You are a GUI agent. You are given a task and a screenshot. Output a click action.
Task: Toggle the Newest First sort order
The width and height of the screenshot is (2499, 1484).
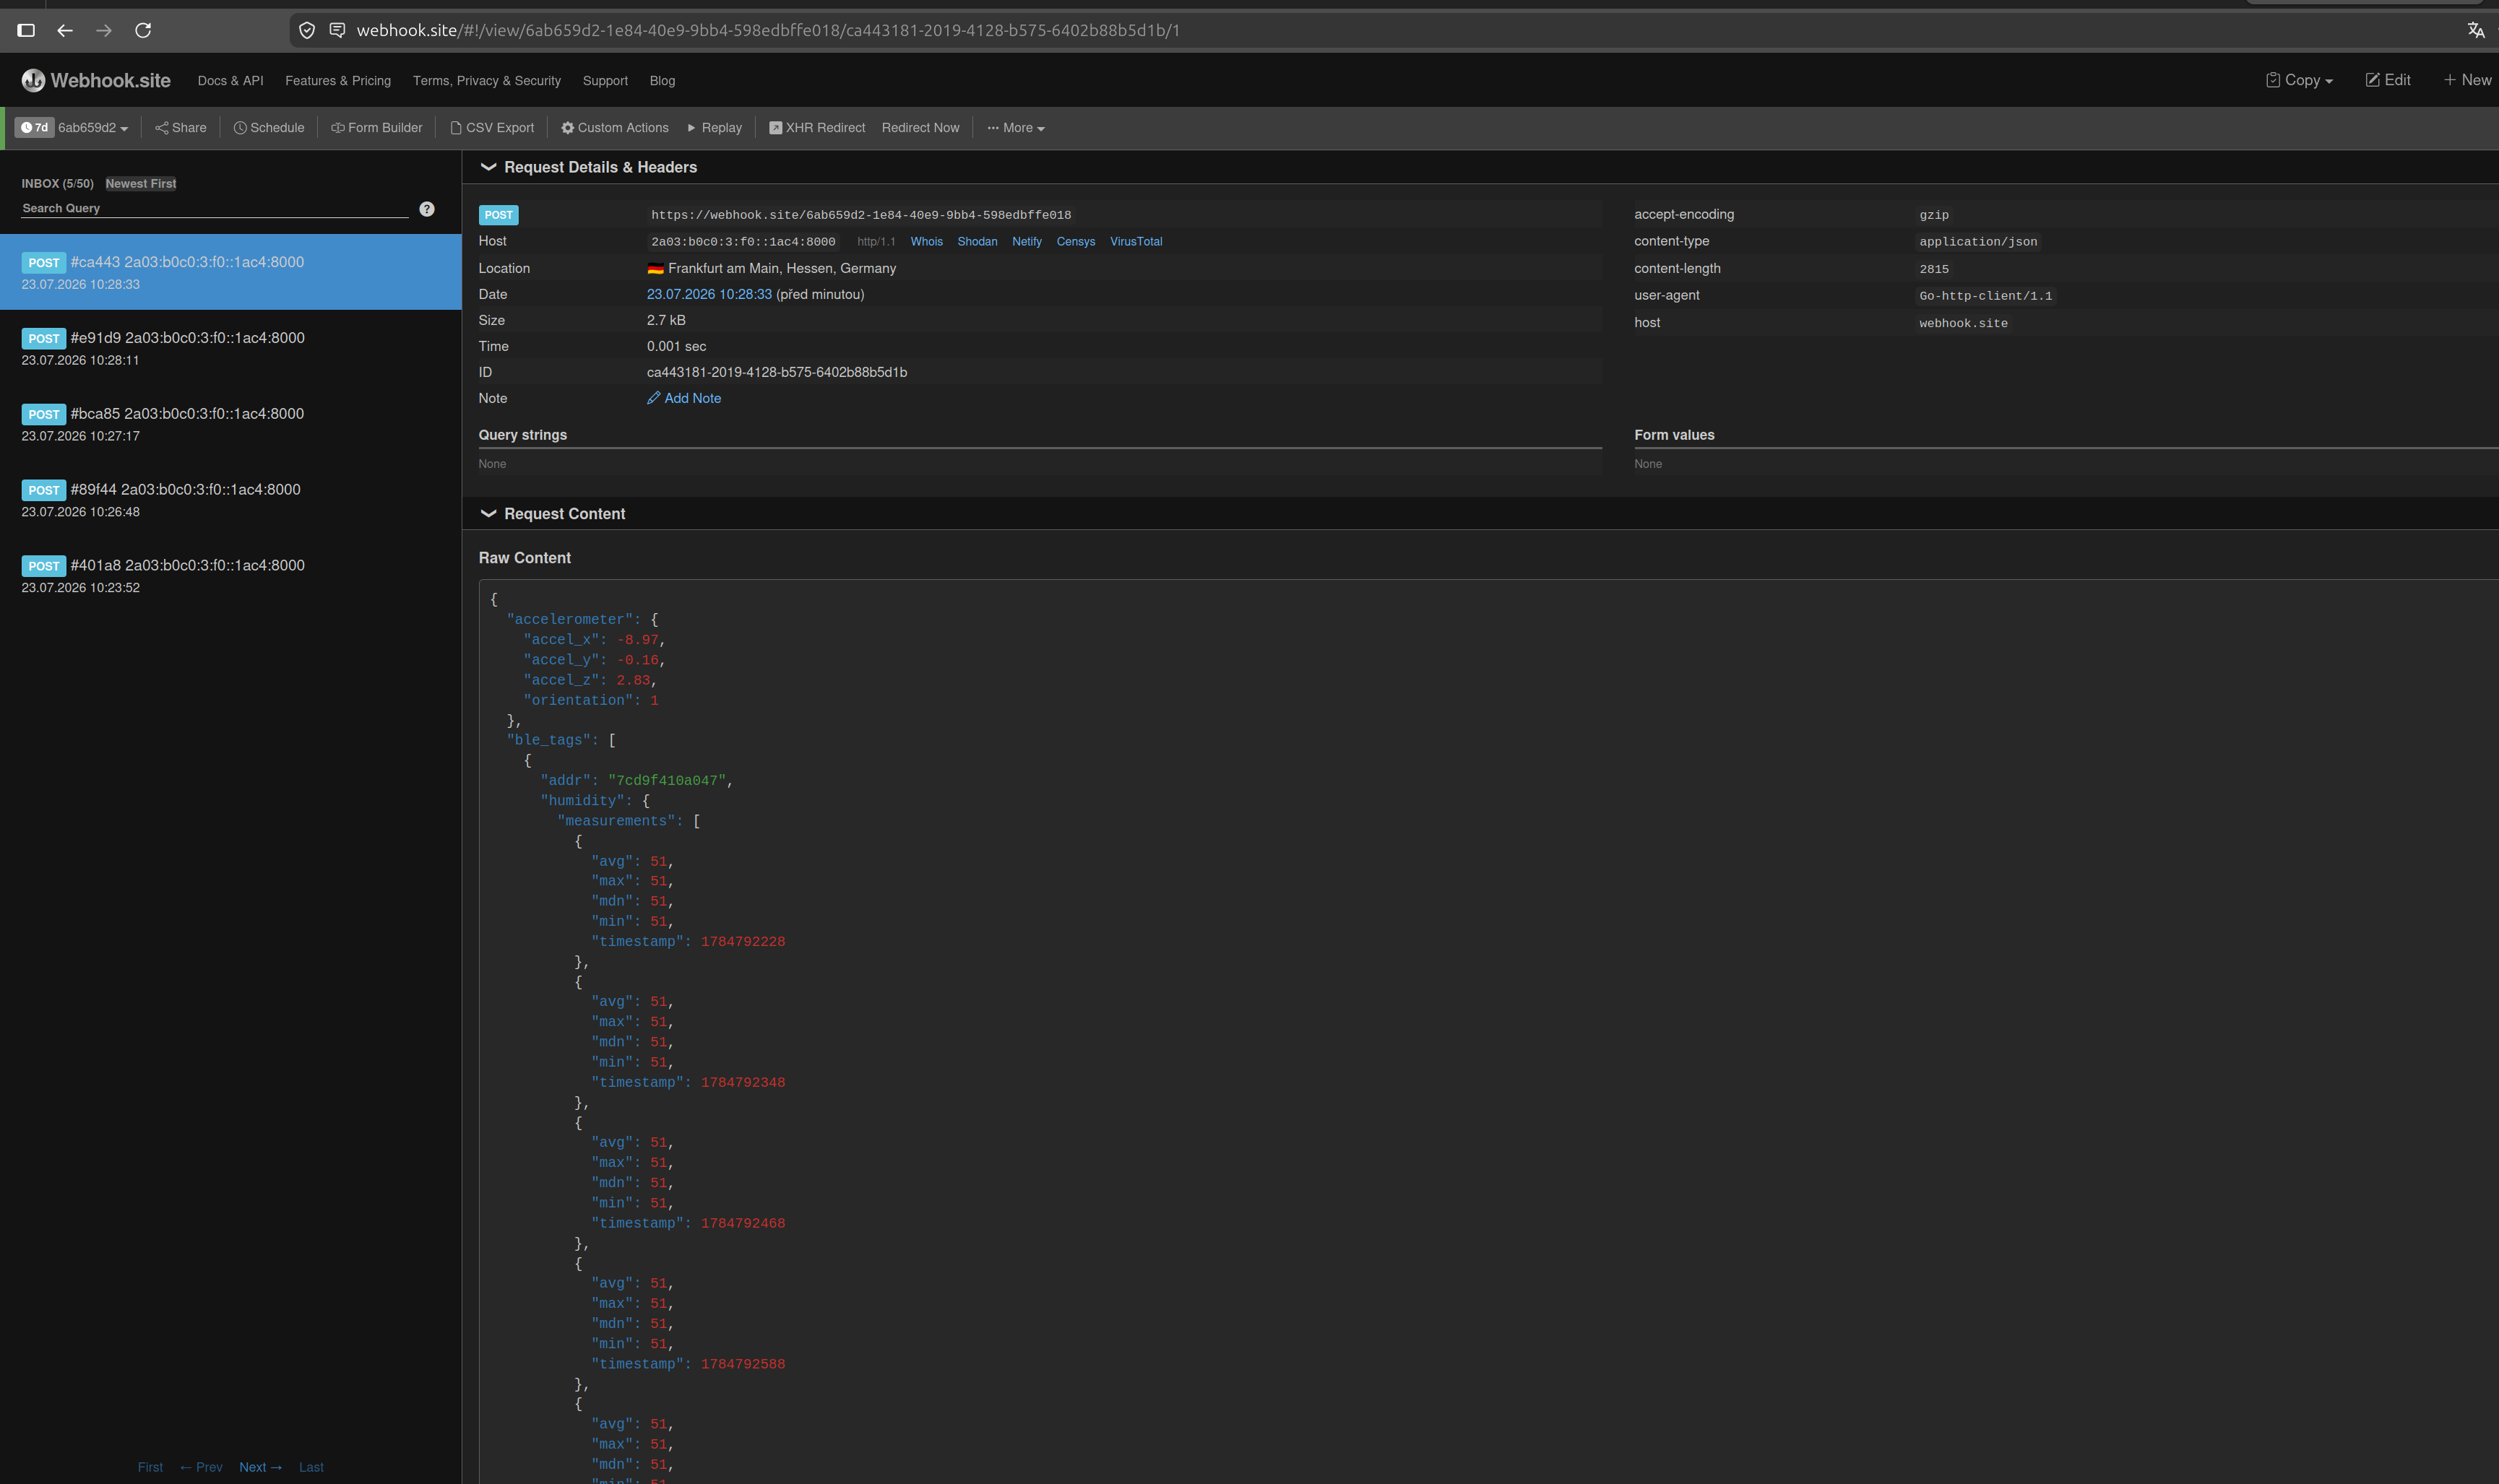tap(141, 184)
